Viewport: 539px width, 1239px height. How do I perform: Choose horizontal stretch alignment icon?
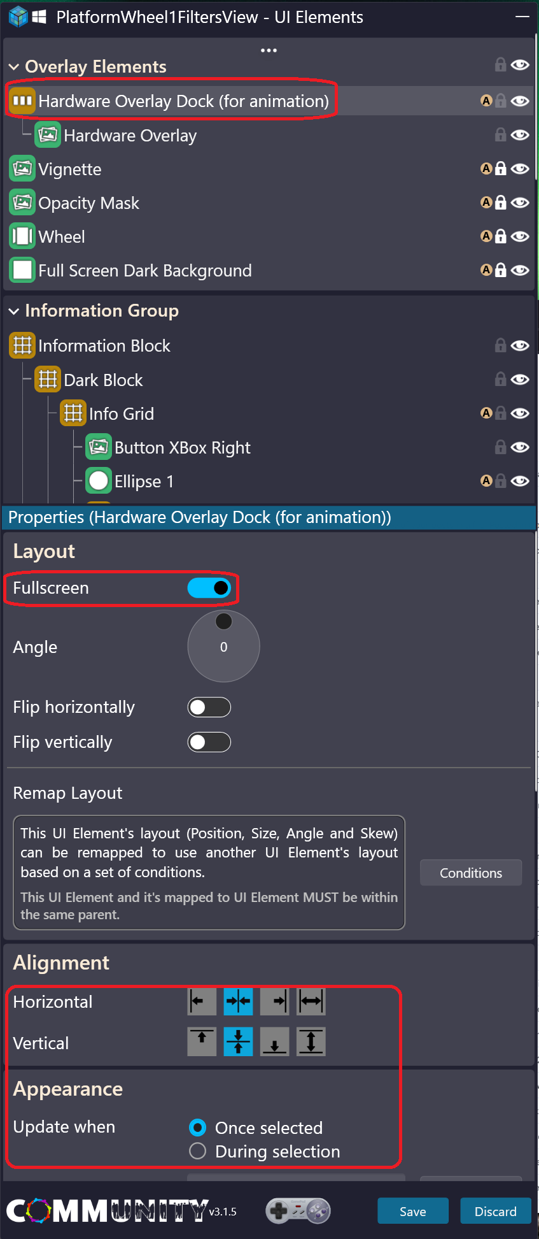click(x=311, y=1001)
